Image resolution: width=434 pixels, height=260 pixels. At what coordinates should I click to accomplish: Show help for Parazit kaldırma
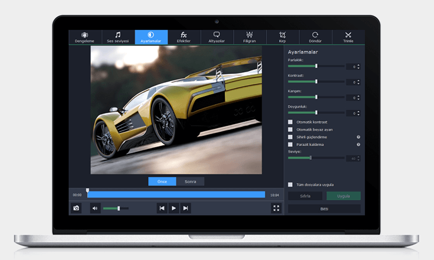[x=358, y=144]
